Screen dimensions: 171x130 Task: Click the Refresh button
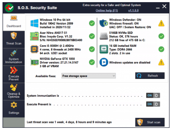click(150, 76)
